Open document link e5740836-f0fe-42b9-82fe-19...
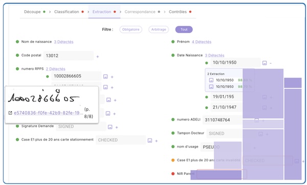The image size is (307, 185). click(49, 113)
